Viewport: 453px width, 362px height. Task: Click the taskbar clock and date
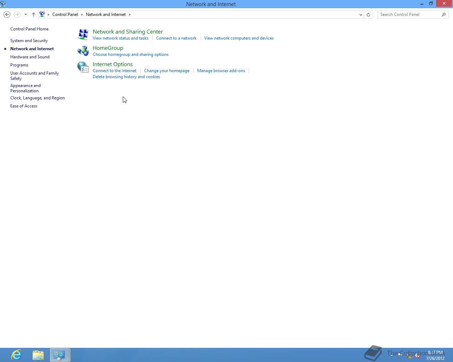[435, 355]
